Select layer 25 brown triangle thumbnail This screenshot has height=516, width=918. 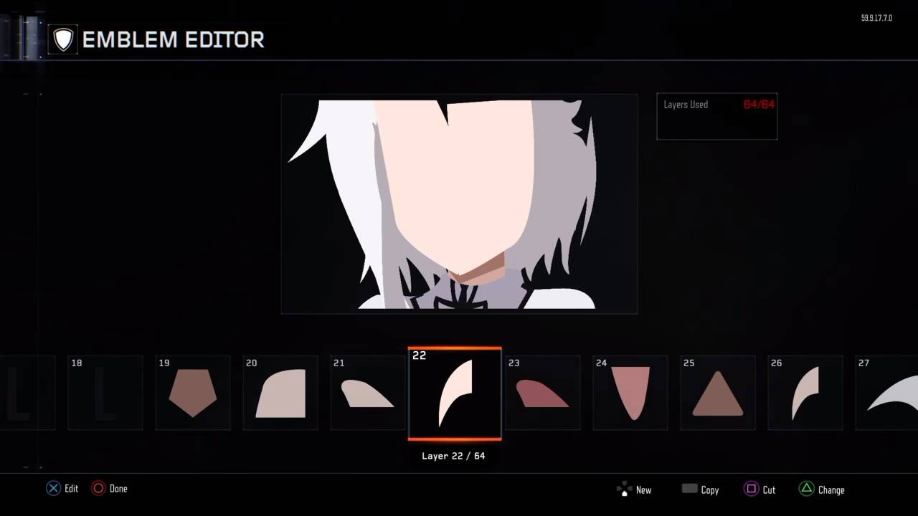[718, 393]
